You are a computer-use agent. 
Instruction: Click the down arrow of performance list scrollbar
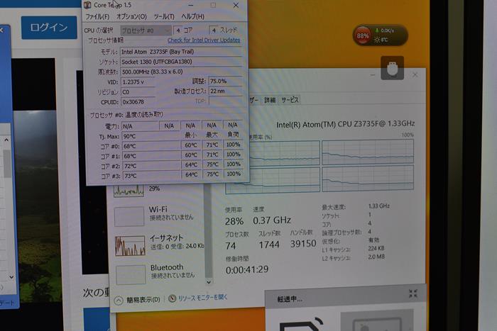pos(209,281)
